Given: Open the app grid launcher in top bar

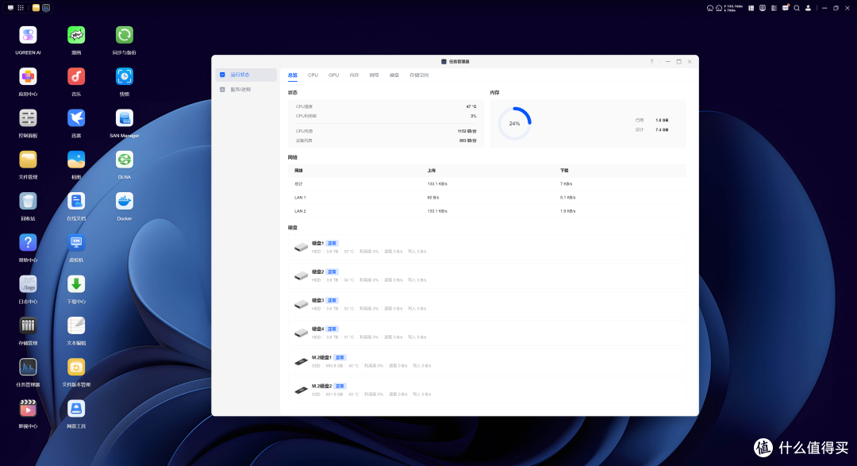Looking at the screenshot, I should coord(21,8).
